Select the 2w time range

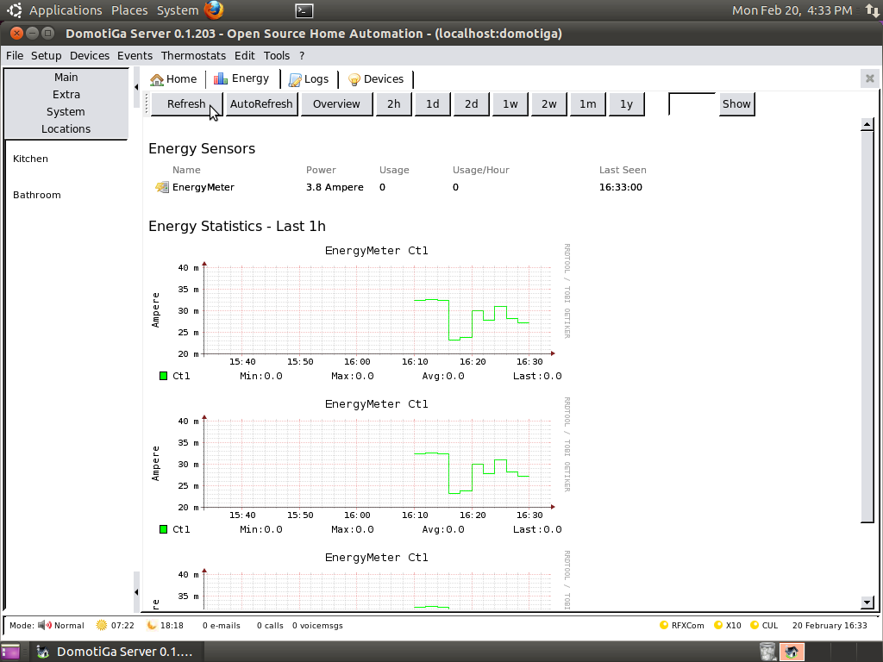tap(549, 104)
